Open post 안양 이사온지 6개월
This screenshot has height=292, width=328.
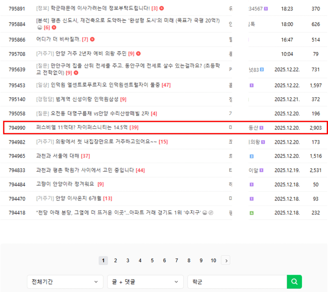(x=79, y=198)
